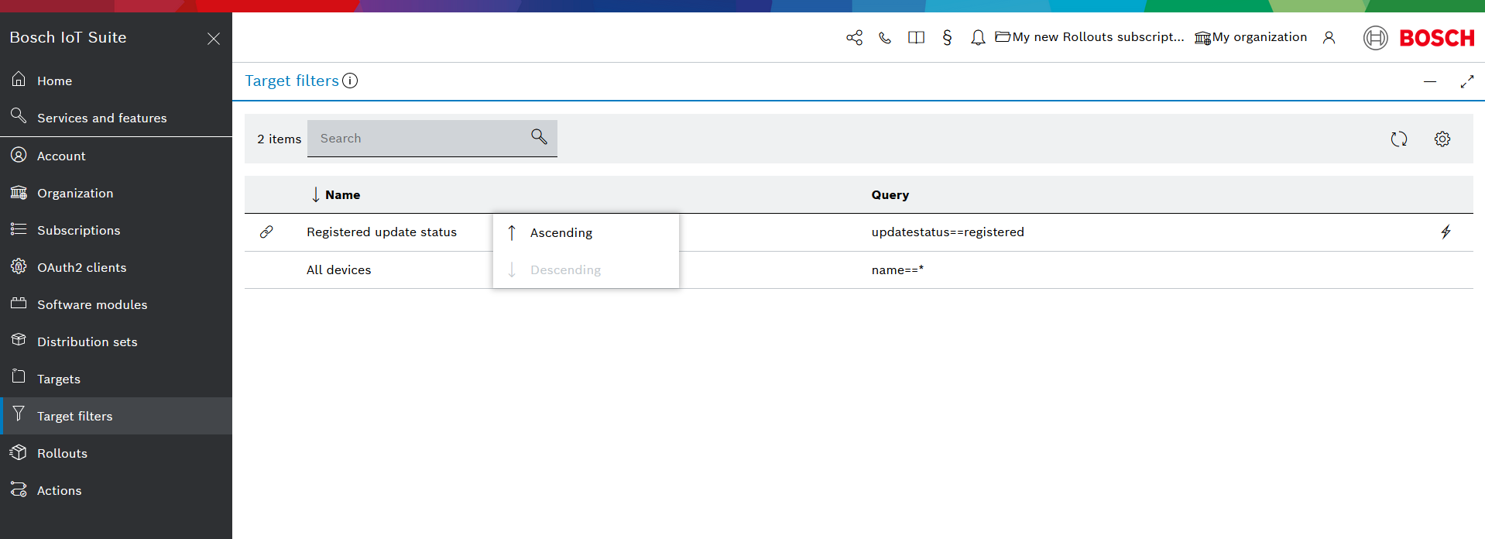Open the phone contact icon

[x=885, y=37]
